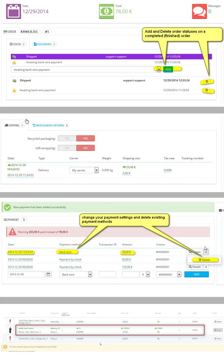
Task: Click the purple calendar Date icon
Action: 13,11
